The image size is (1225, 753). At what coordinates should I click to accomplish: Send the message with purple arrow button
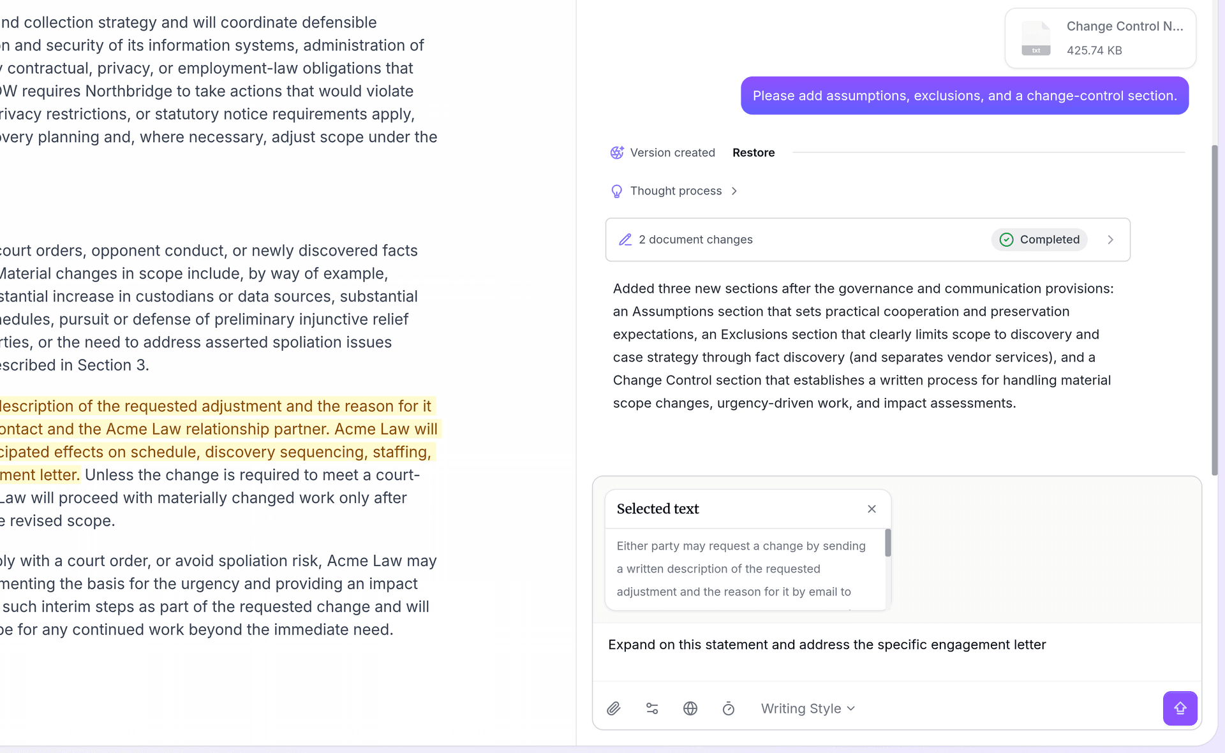[x=1180, y=708]
